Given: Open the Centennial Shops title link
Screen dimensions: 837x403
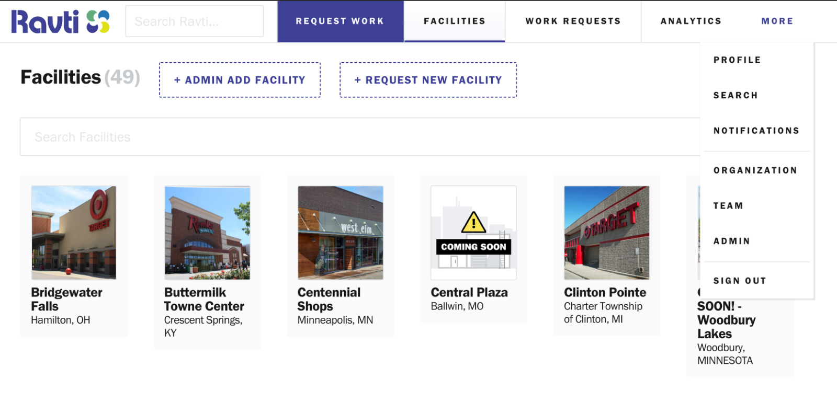Looking at the screenshot, I should 329,300.
